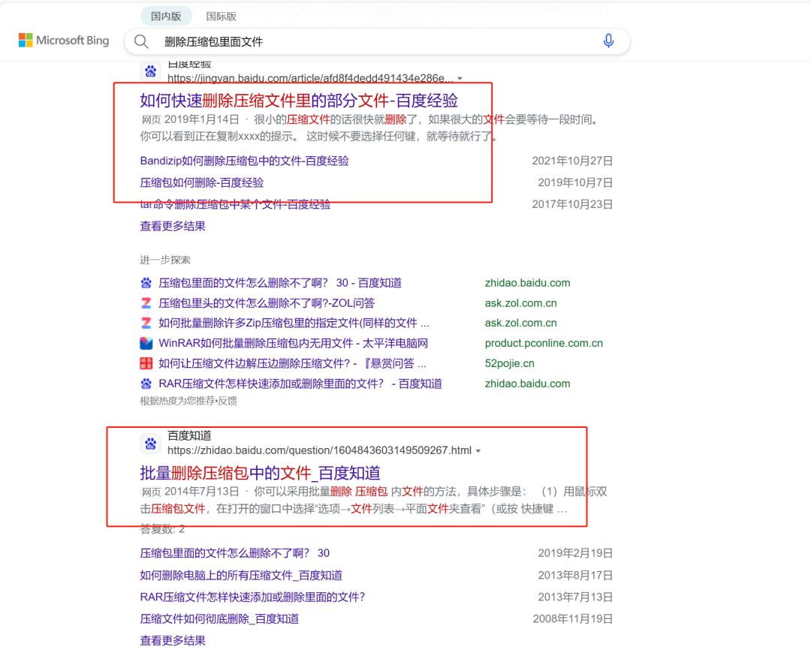Open link tar命令删除压缩包中某个文件-百度经验

[x=235, y=204]
